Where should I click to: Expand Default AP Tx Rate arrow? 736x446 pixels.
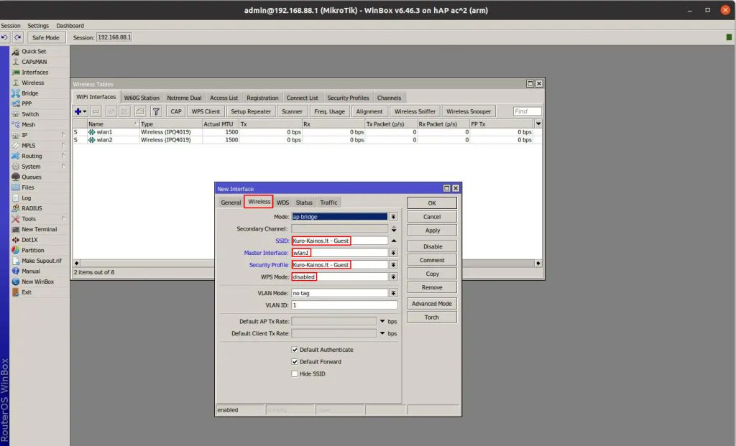point(382,321)
